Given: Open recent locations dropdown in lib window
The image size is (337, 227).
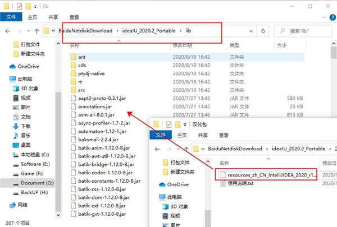Looking at the screenshot, I should (29, 31).
